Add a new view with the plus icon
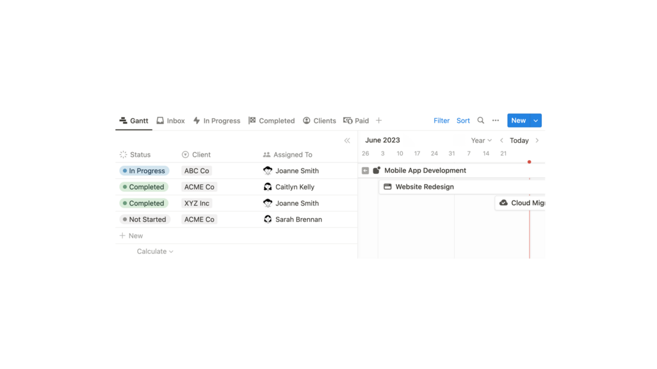This screenshot has width=657, height=369. point(379,120)
